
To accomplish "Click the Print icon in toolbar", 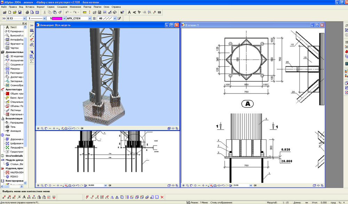I will tap(27, 12).
